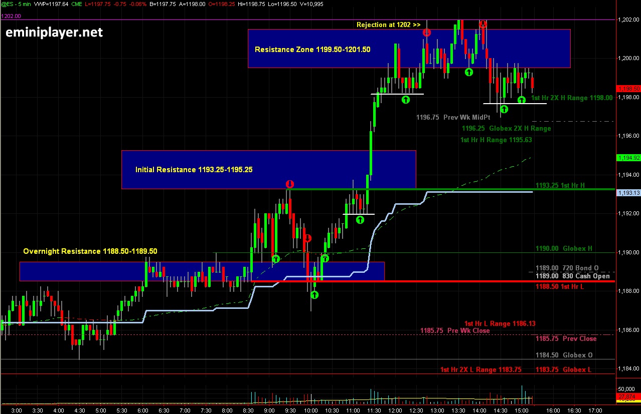Click '1185.75 Prev Close' label
This screenshot has width=641, height=414.
coord(566,338)
